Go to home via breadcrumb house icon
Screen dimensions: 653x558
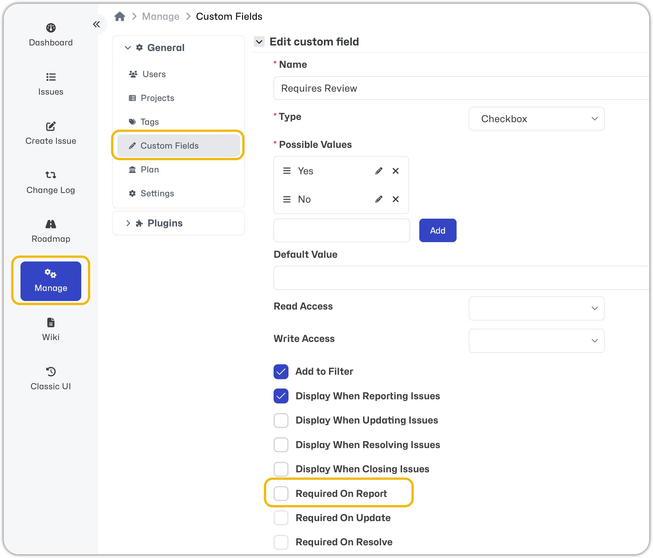[120, 16]
